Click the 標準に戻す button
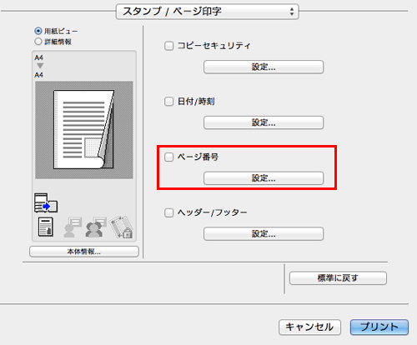Viewport: 417px width, 345px height. click(338, 278)
